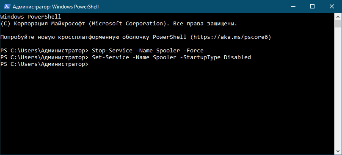Click the 'Windows PowerShell' header line
342x155 pixels.
[31, 17]
